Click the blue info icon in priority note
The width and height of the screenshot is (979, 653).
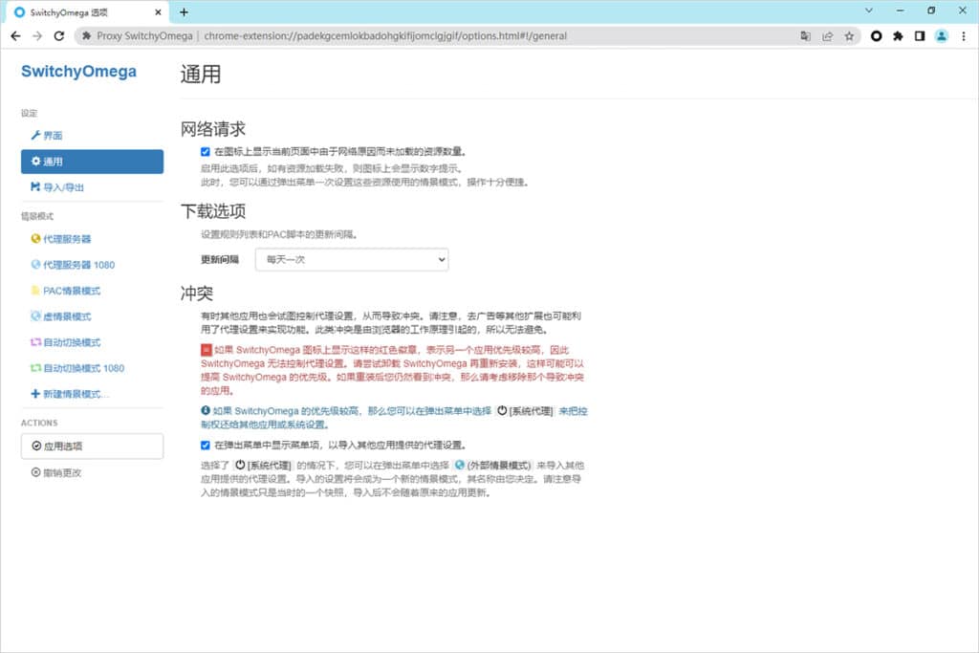point(206,410)
